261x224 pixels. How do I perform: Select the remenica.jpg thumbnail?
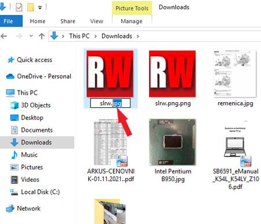click(x=235, y=74)
